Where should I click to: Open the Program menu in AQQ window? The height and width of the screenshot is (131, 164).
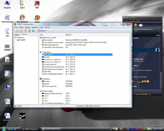[126, 21]
